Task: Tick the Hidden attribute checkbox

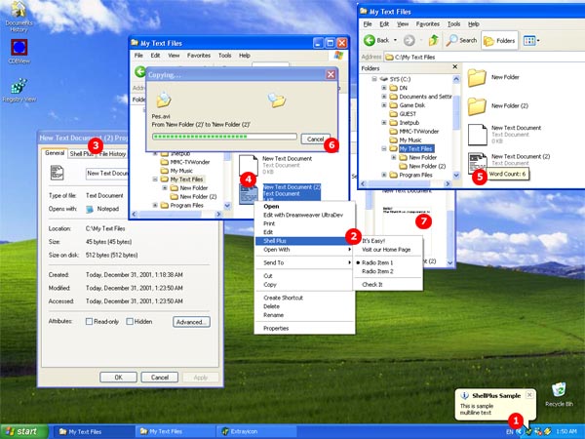Action: 130,321
